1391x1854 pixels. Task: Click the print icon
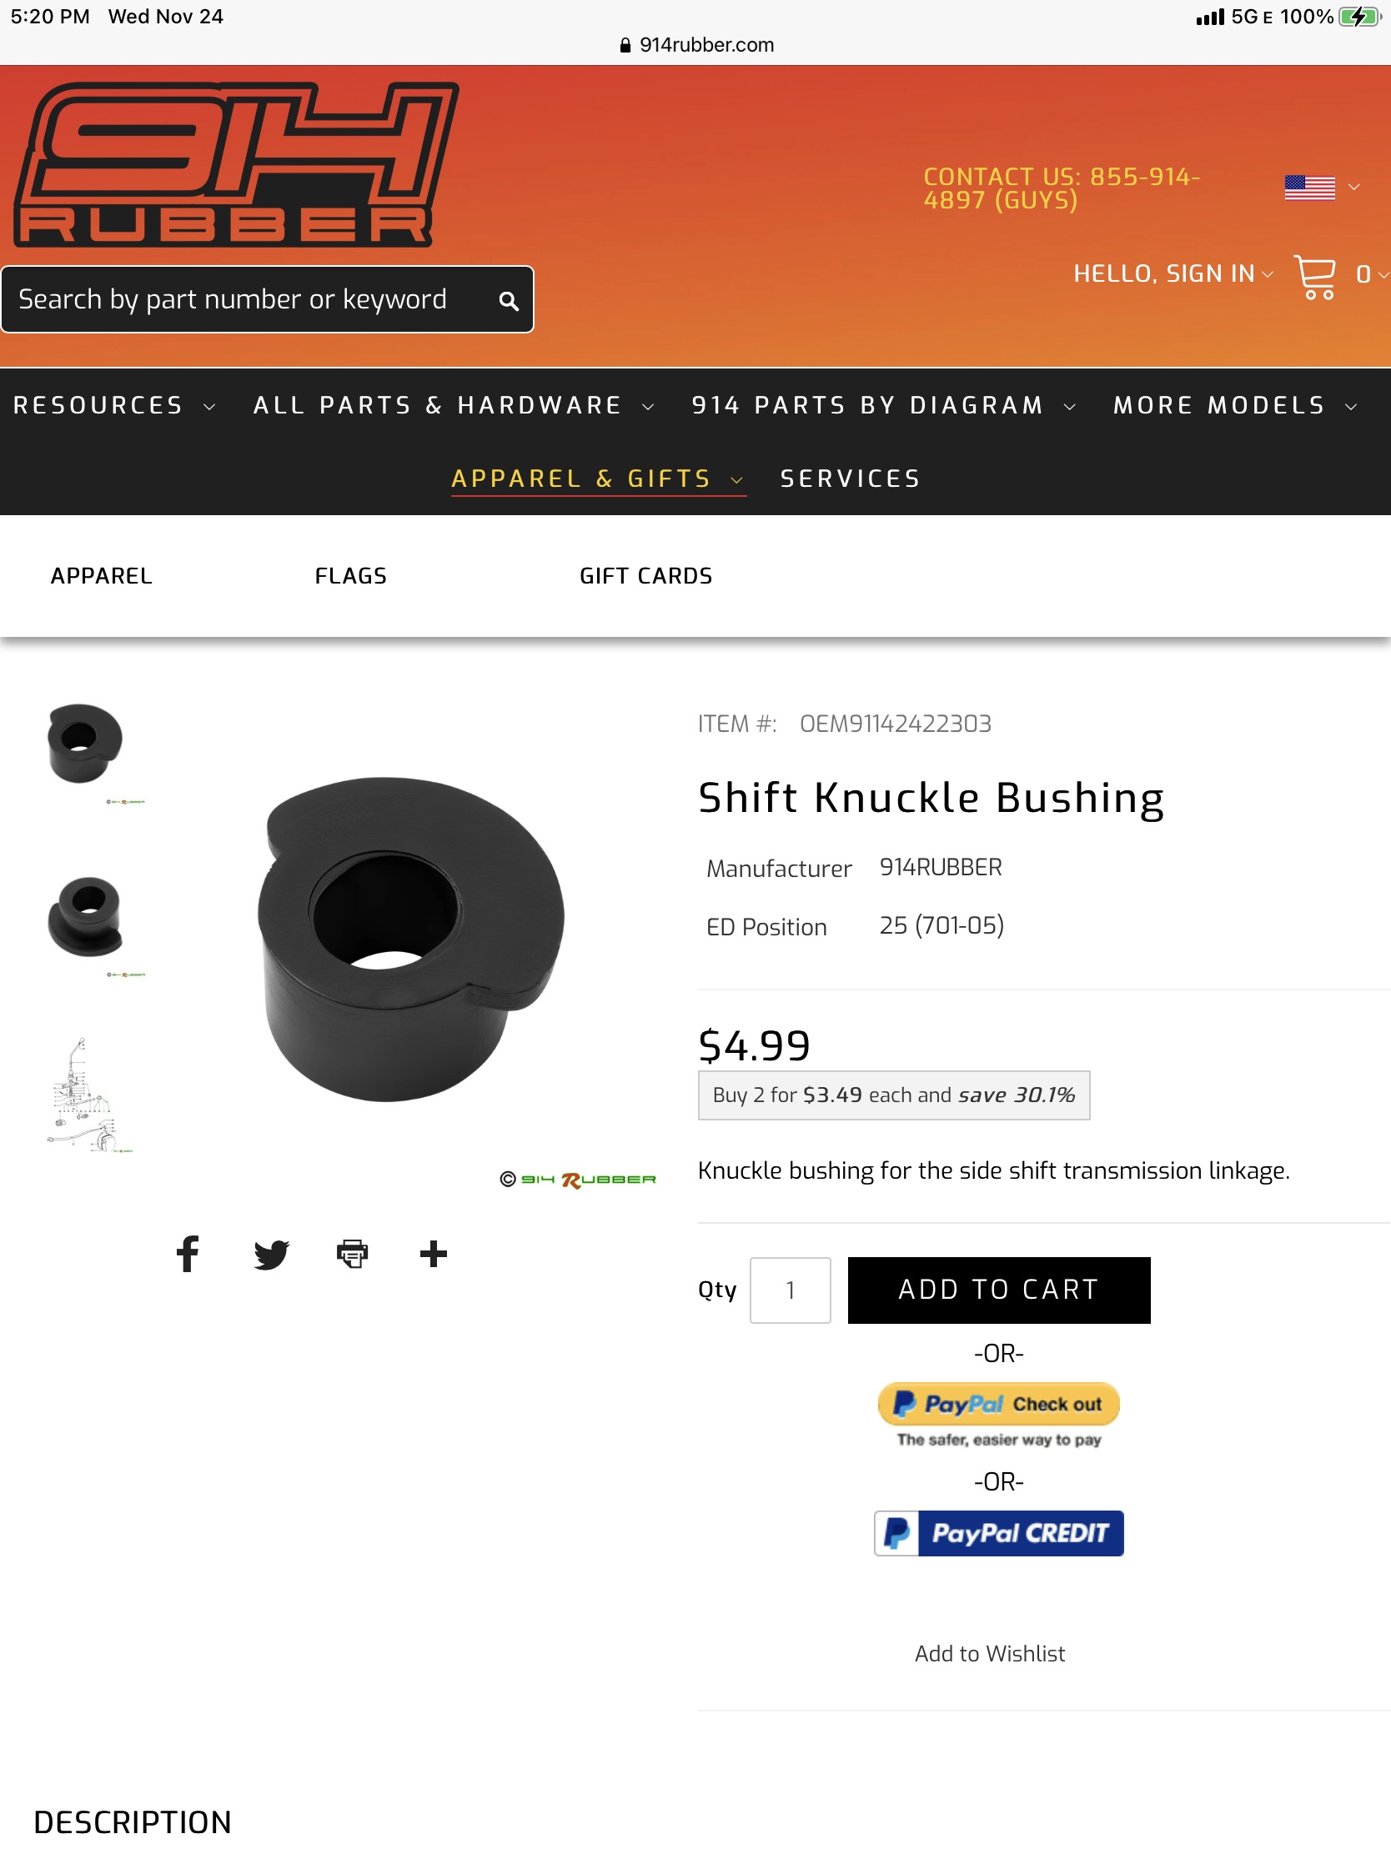click(x=352, y=1254)
